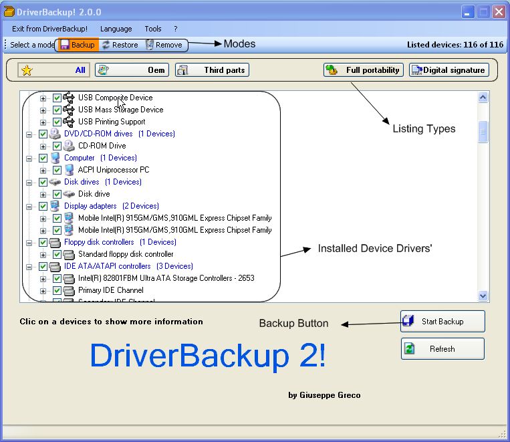Uncheck the Computer category checkbox

[43, 158]
